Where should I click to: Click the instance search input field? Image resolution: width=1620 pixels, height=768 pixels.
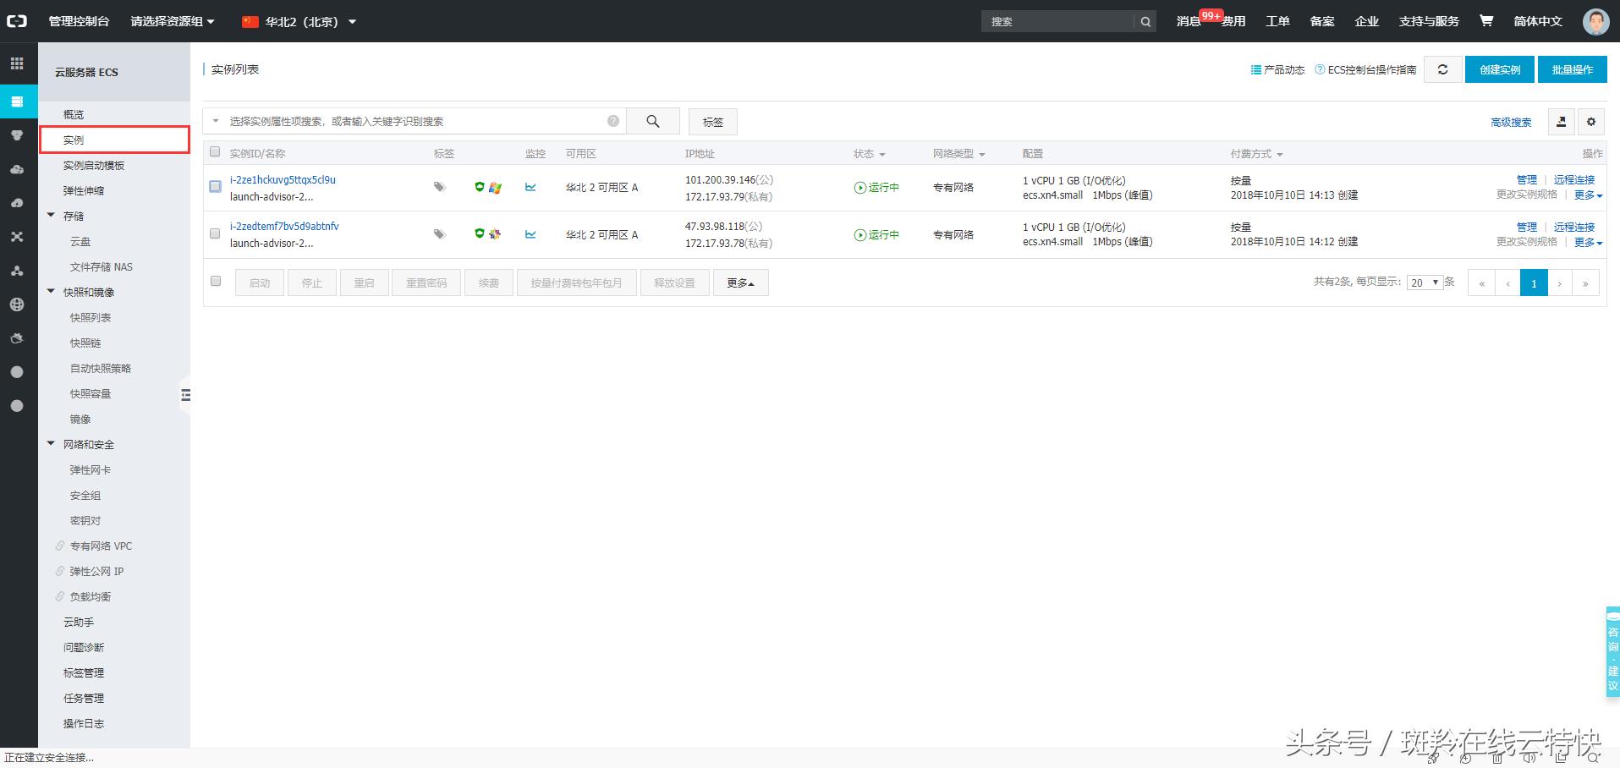pyautogui.click(x=415, y=121)
